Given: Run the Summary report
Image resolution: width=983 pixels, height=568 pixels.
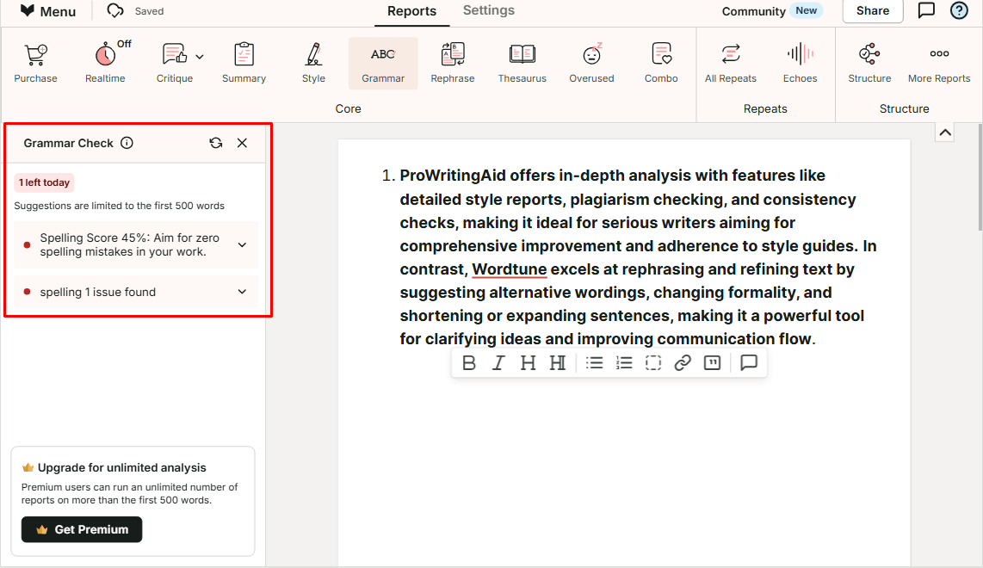Looking at the screenshot, I should tap(244, 63).
